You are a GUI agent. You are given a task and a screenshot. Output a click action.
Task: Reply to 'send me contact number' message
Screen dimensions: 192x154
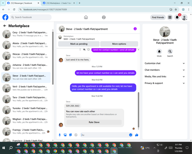coord(84,50)
